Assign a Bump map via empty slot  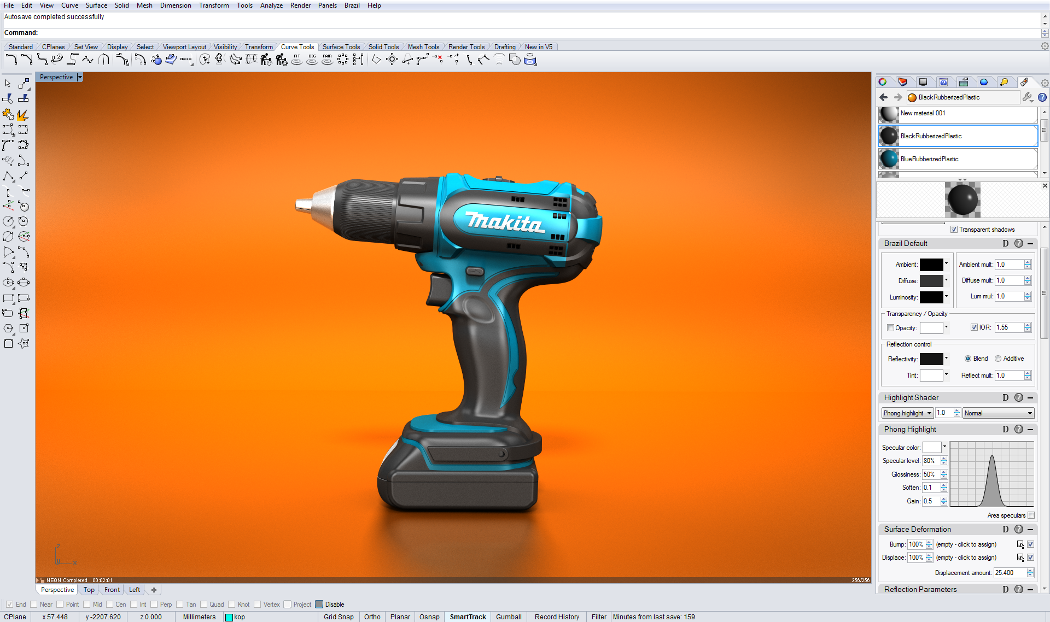point(966,544)
